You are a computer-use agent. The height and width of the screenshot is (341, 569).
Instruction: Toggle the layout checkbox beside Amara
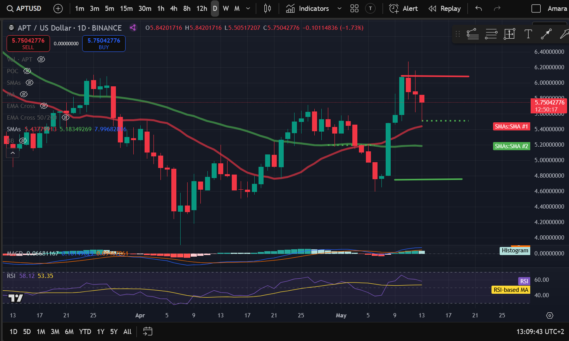(536, 9)
